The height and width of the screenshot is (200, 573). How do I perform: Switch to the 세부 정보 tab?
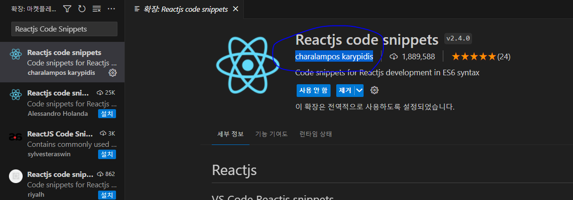pyautogui.click(x=230, y=134)
